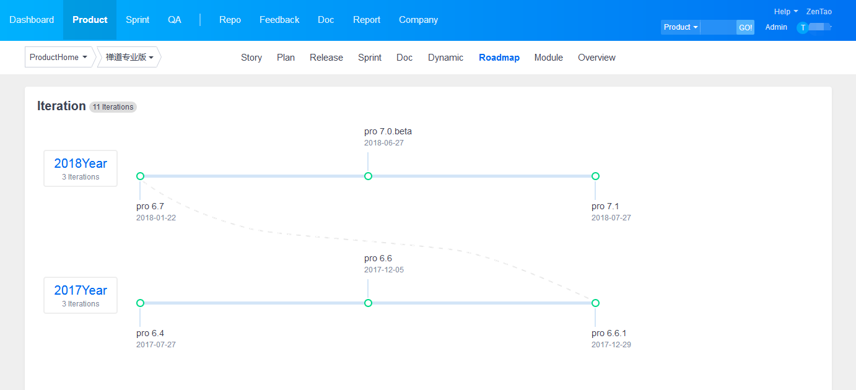Switch to the Story tab
This screenshot has height=390, width=856.
[x=251, y=58]
